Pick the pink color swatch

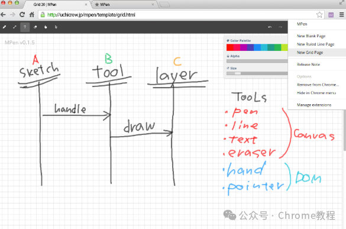coord(237,47)
